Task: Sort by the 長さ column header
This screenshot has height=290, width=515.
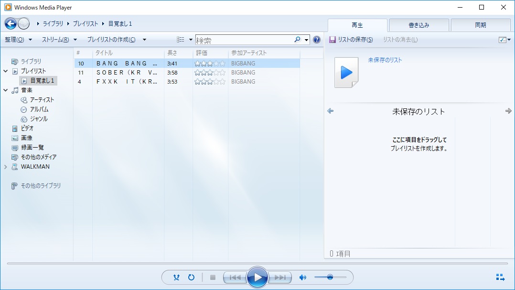Action: tap(178, 53)
